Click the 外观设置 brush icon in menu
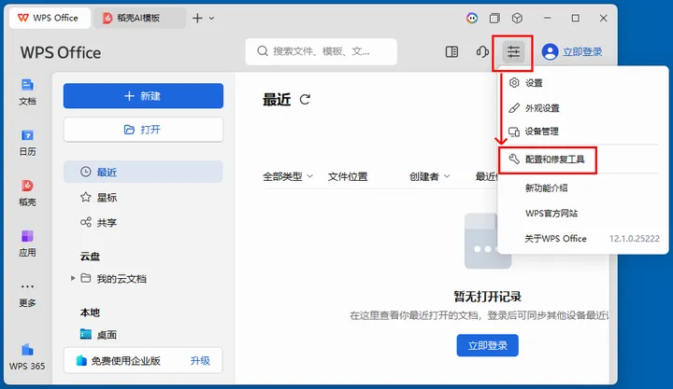The height and width of the screenshot is (389, 673). (x=514, y=108)
